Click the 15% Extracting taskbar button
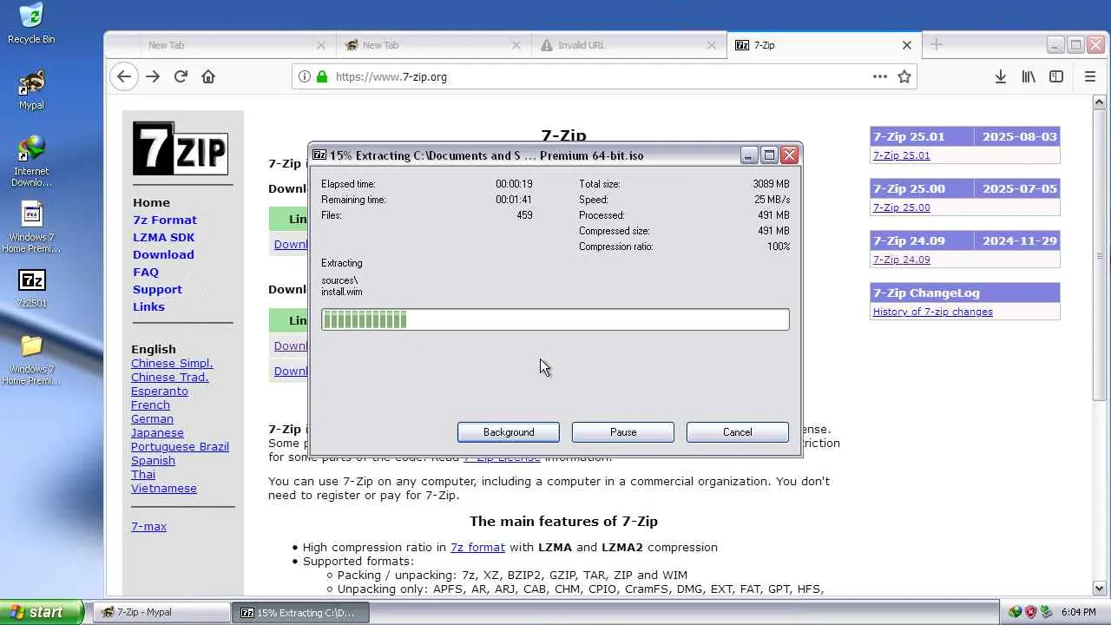The image size is (1111, 625). [300, 612]
